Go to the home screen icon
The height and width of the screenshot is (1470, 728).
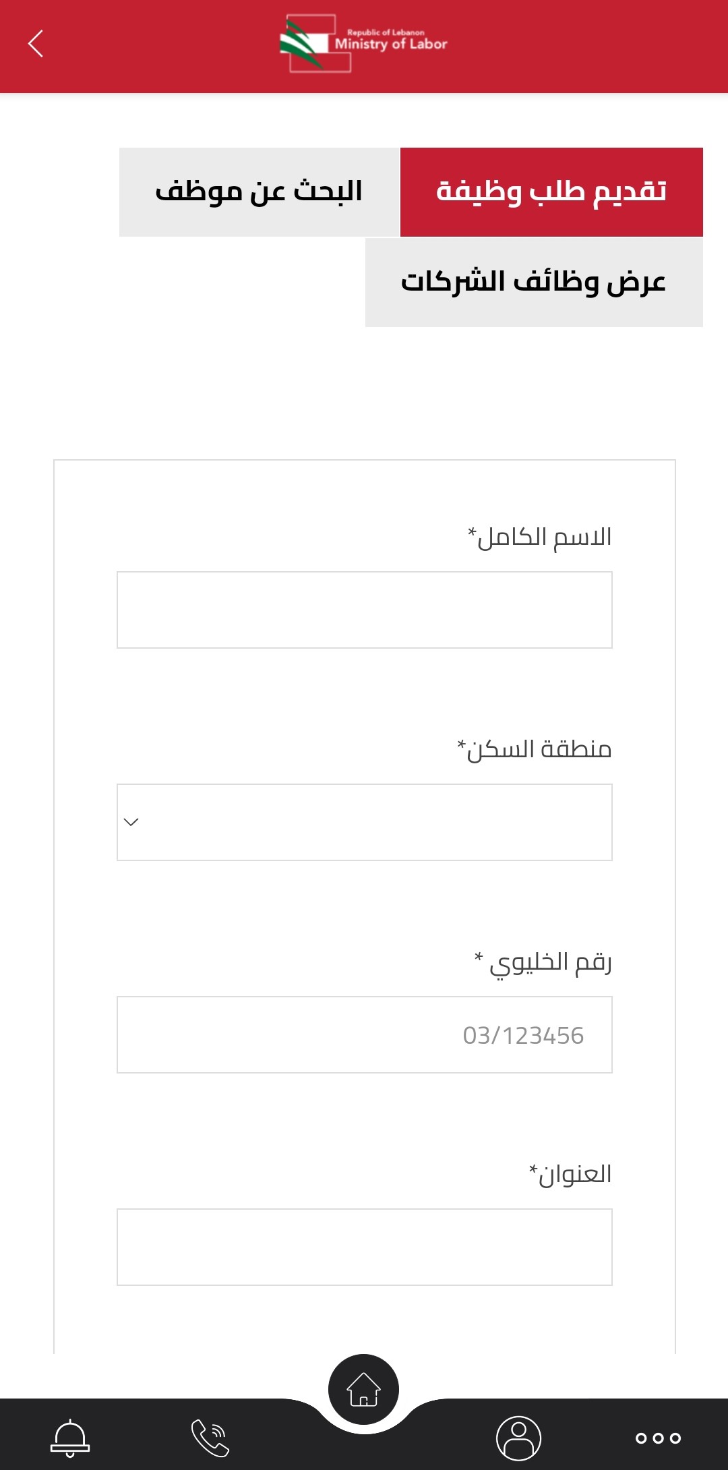click(363, 1389)
